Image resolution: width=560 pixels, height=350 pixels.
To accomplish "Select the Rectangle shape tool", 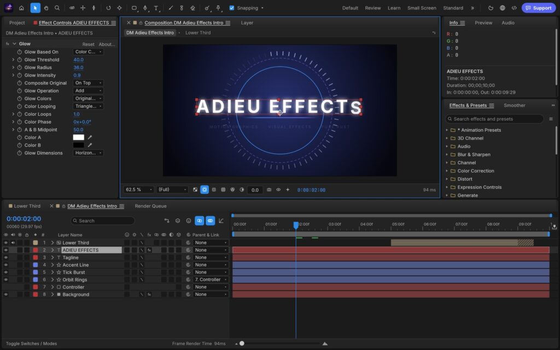I will coord(135,8).
